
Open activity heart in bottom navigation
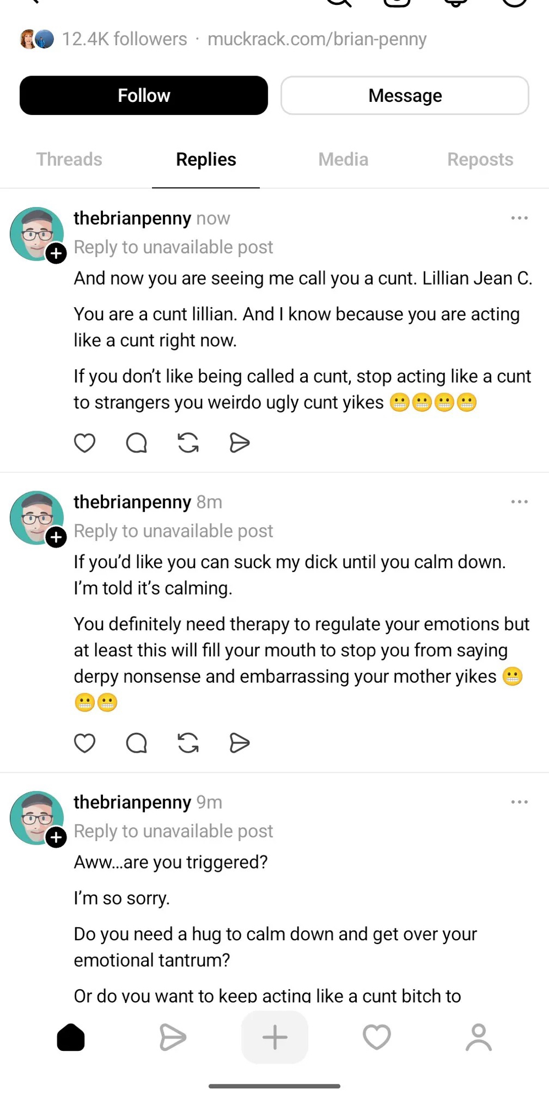click(377, 1038)
